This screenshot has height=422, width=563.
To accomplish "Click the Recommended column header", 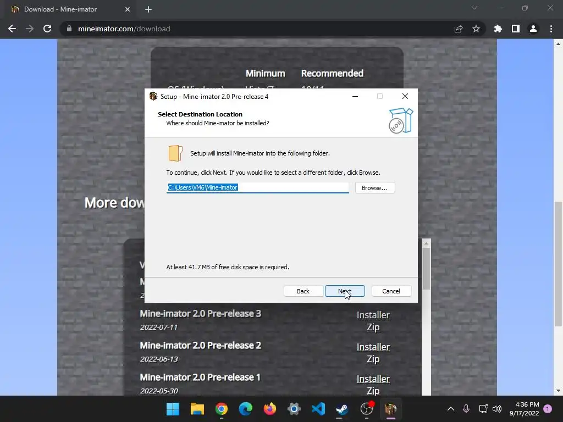I will pyautogui.click(x=332, y=74).
